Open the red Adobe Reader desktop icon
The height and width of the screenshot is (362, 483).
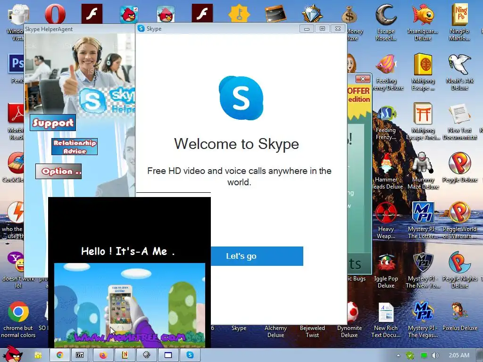16,113
